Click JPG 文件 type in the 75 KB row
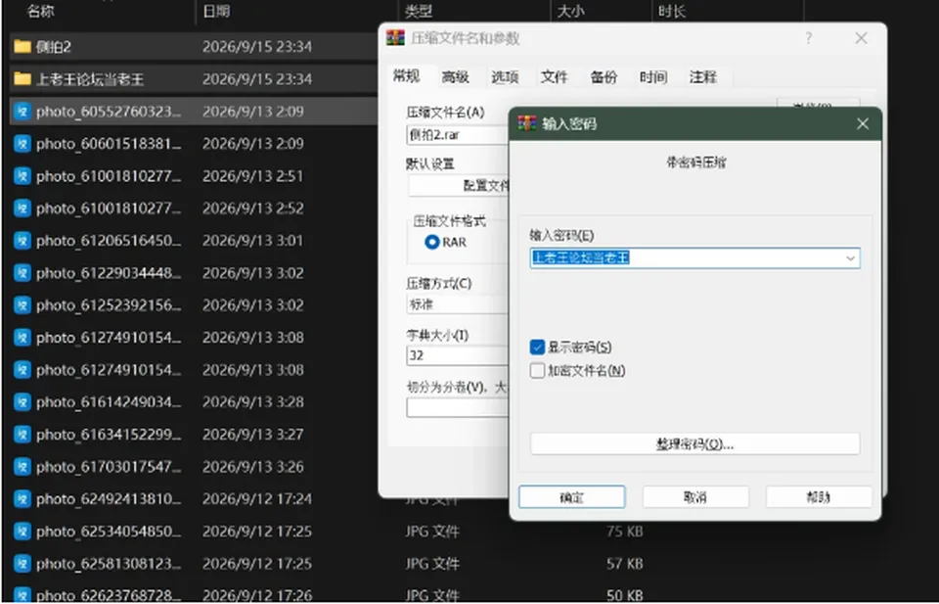This screenshot has width=939, height=604. [x=432, y=532]
